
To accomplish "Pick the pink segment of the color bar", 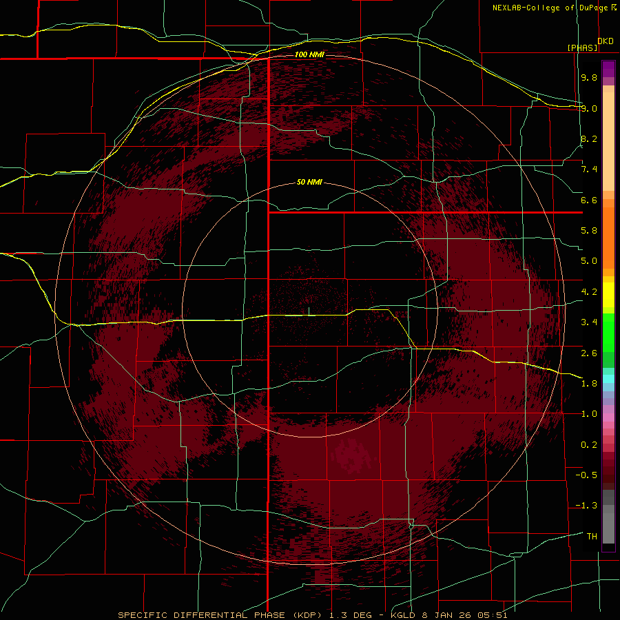I will [x=608, y=417].
